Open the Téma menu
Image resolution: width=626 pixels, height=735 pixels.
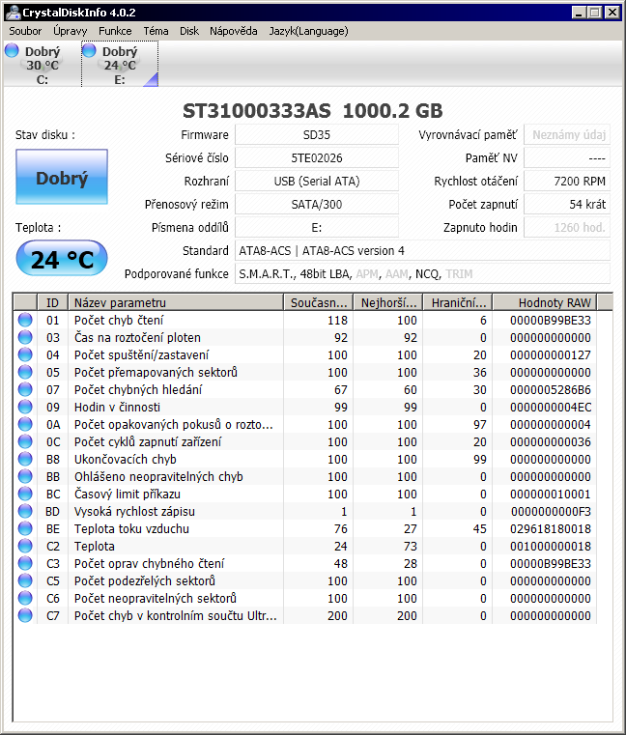[x=156, y=31]
